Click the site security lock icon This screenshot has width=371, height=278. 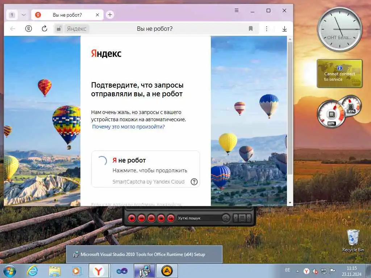tap(59, 29)
